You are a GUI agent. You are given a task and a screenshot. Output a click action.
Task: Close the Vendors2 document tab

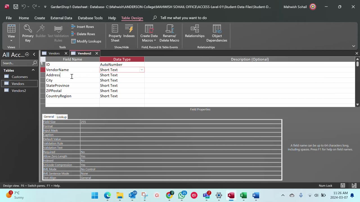coord(97,53)
